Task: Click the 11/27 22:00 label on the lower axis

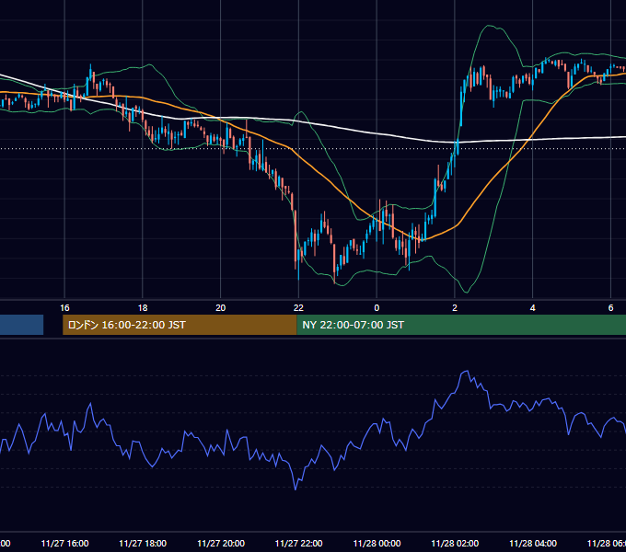Action: tap(298, 544)
